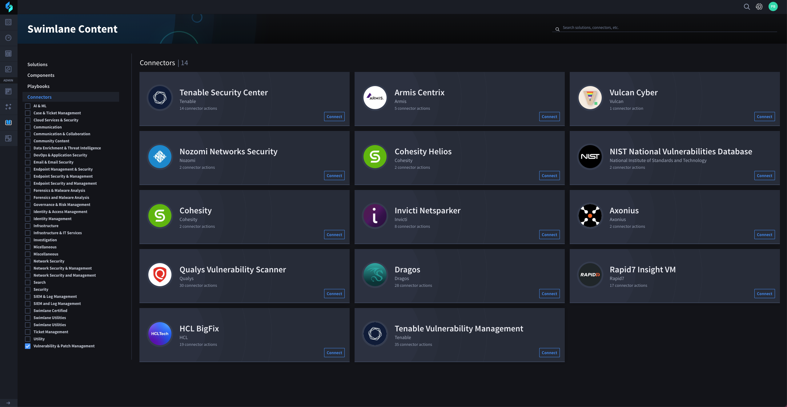The height and width of the screenshot is (407, 787).
Task: Check Cloud Services & Security filter
Action: point(28,120)
